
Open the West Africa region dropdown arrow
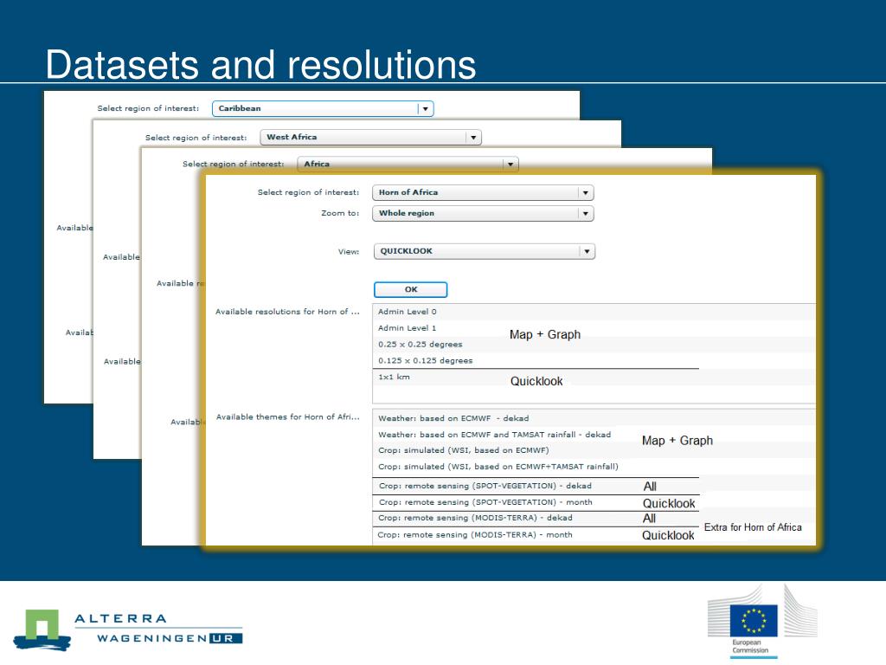point(473,138)
